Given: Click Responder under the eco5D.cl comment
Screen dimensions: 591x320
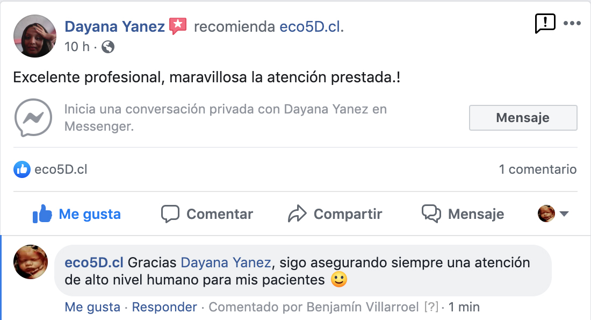Looking at the screenshot, I should 164,307.
